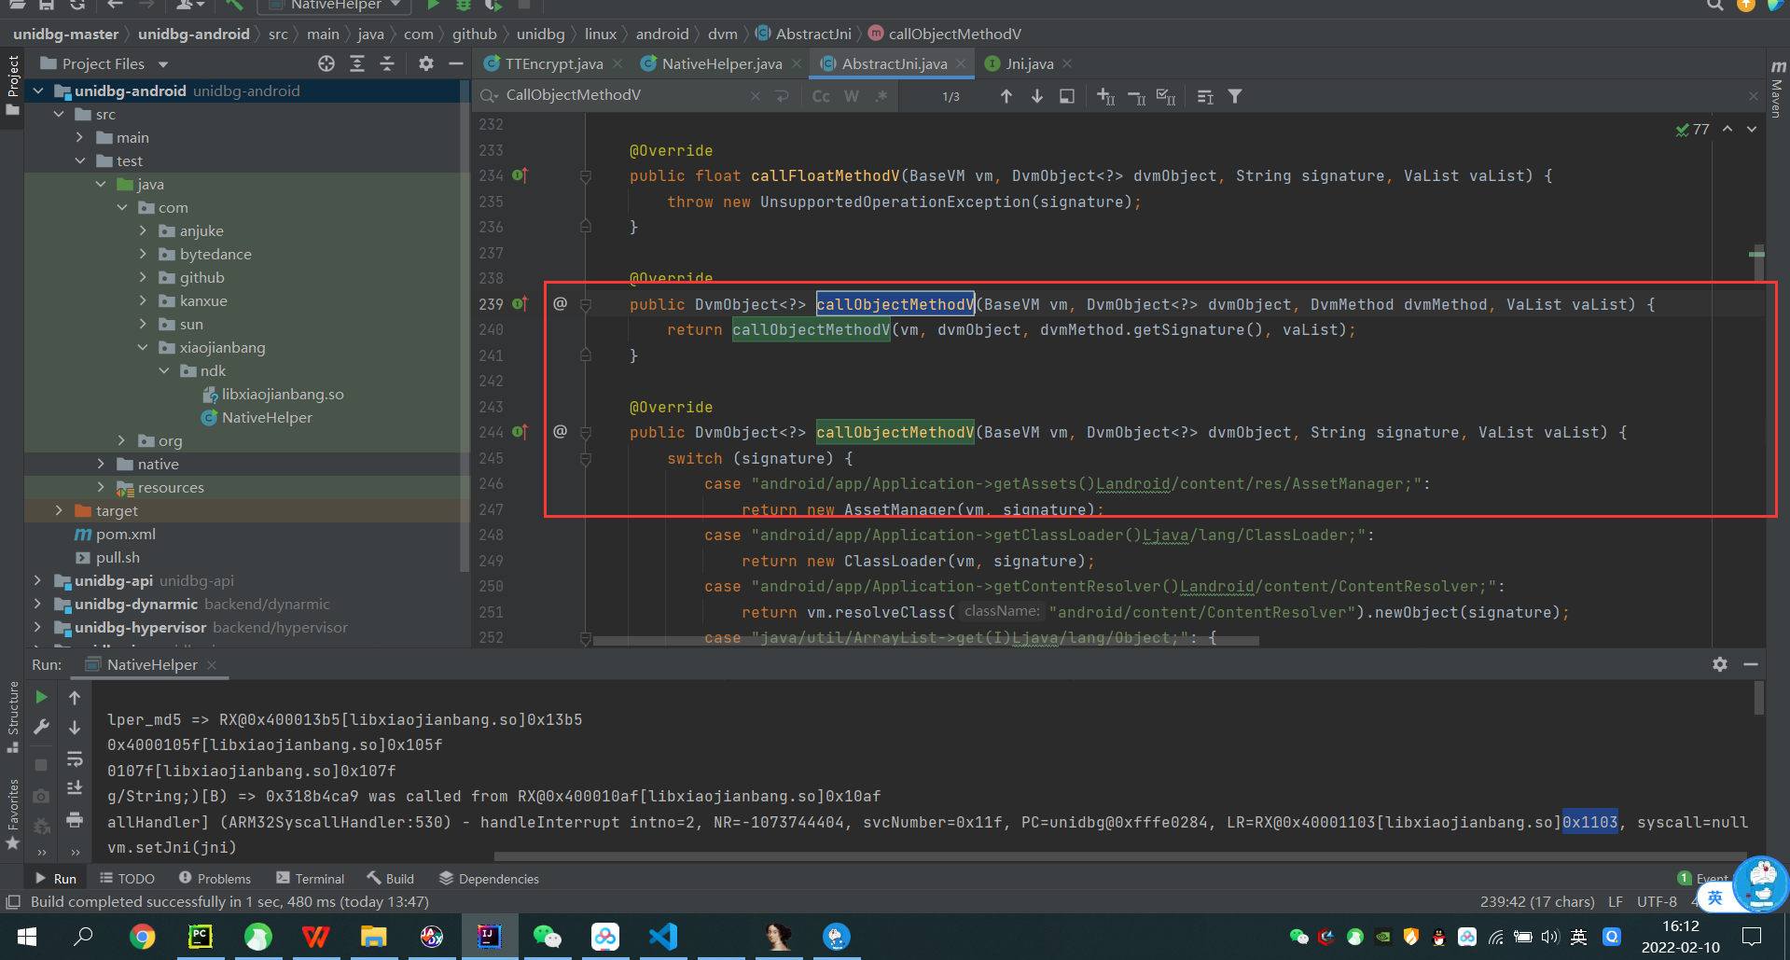Select pom.xml in project tree
Image resolution: width=1790 pixels, height=960 pixels.
click(x=125, y=534)
